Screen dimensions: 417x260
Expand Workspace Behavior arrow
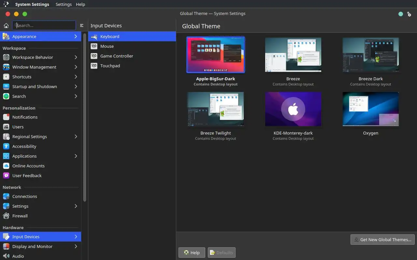pos(76,57)
